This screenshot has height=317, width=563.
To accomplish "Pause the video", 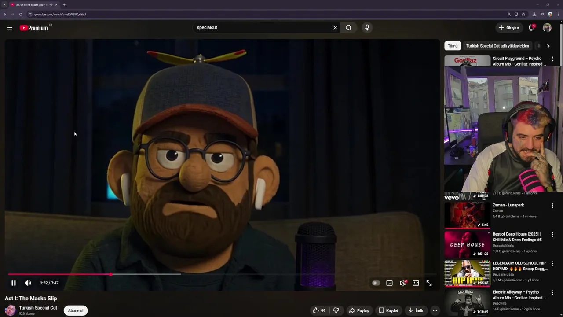I will (x=14, y=283).
